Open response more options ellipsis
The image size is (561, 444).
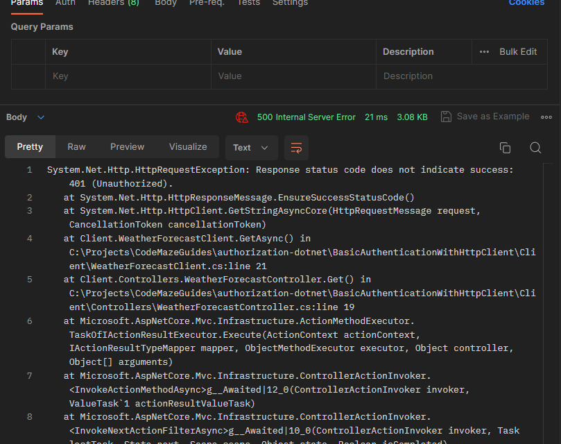pyautogui.click(x=546, y=117)
